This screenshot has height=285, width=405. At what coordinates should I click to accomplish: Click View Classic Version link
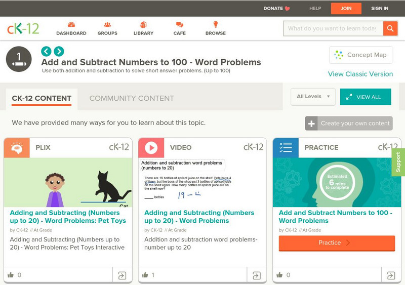(x=360, y=74)
